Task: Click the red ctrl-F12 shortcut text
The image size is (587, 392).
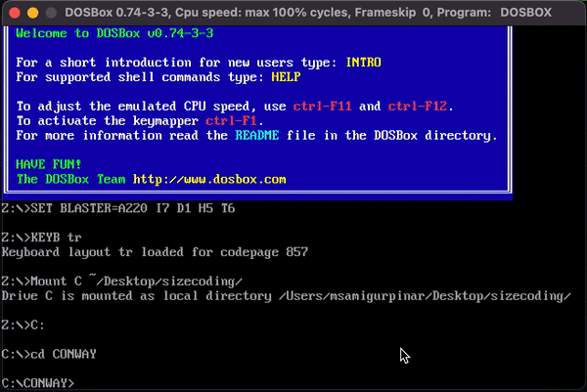Action: [418, 107]
